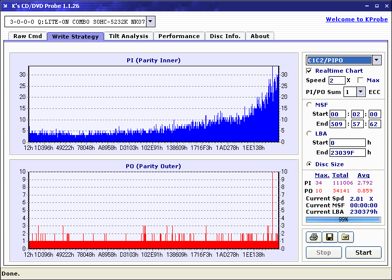Open the PI/PO Sum ECC dropdown
392x280 pixels.
[x=360, y=92]
